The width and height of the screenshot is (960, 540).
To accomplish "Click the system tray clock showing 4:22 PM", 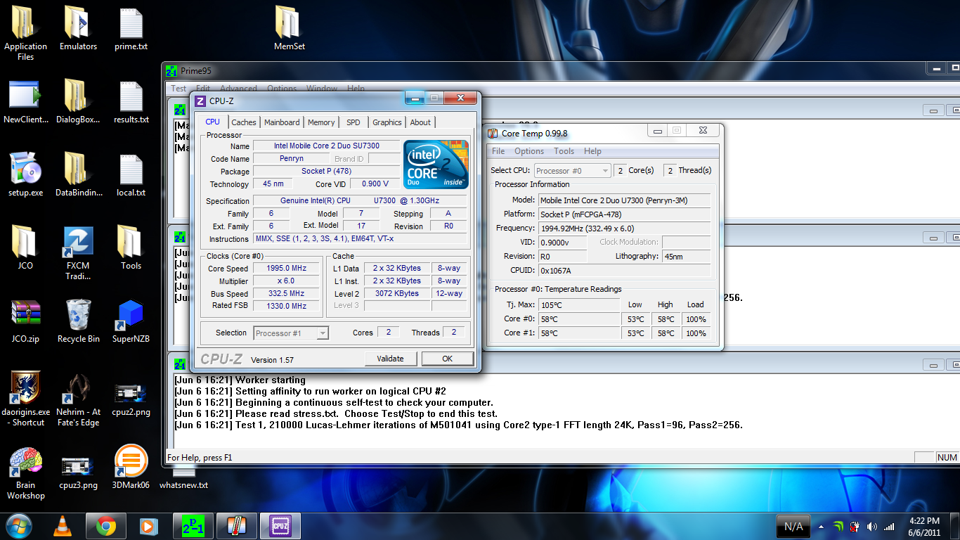I will pyautogui.click(x=924, y=527).
